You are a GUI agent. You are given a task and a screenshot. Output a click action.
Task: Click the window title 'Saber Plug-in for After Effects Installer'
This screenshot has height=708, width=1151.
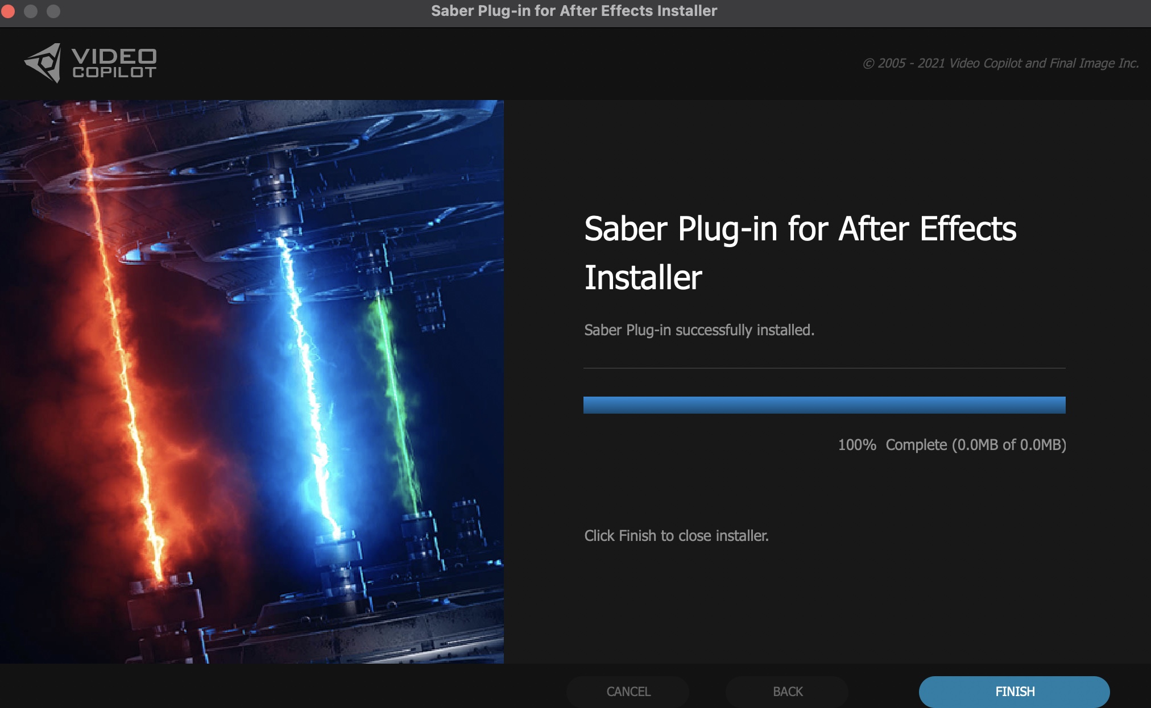coord(574,11)
